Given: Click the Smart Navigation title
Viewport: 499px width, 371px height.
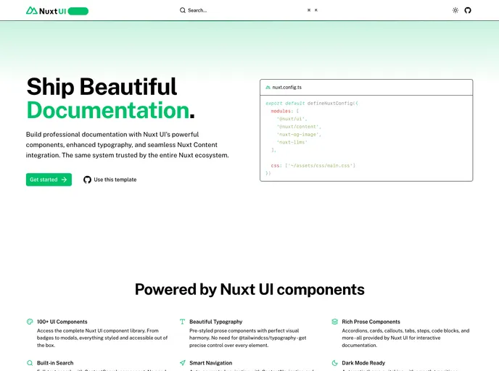Looking at the screenshot, I should [x=210, y=363].
